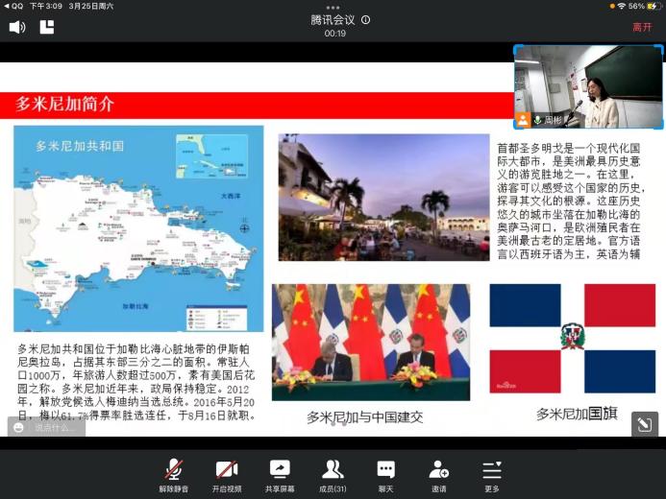Type in the 说点什么 message field
The height and width of the screenshot is (499, 666).
pyautogui.click(x=58, y=428)
